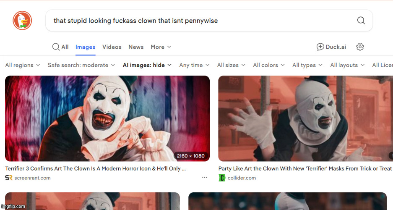The image size is (393, 210).
Task: Expand the More menu
Action: [x=161, y=47]
